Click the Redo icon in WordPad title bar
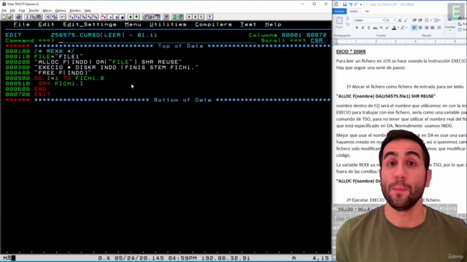Screen dimensions: 467x262 tap(356, 4)
